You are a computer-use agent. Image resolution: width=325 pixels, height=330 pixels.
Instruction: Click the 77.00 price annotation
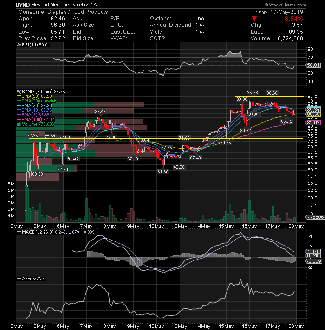point(110,137)
